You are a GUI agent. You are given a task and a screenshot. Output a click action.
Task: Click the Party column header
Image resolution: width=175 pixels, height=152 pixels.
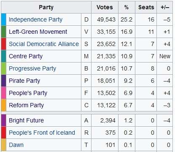[46, 7]
